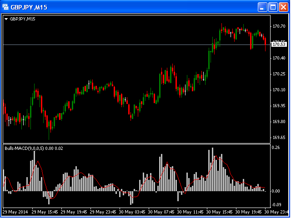Click the 169.80 price scale value
This screenshot has height=218, width=291.
tap(279, 122)
